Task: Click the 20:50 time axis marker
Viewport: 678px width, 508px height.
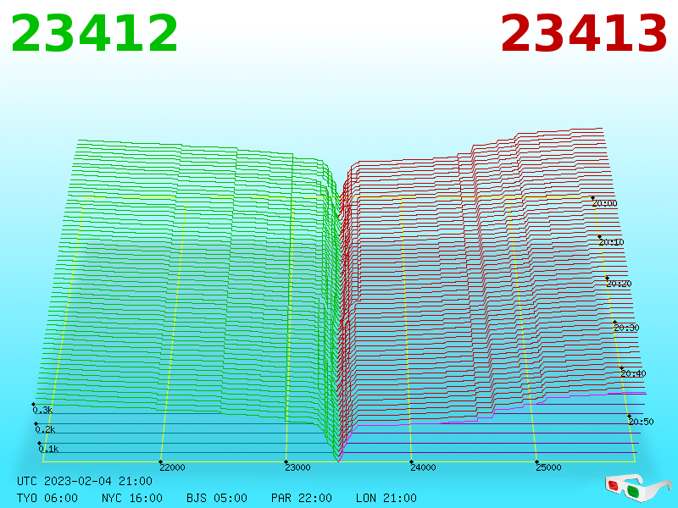Action: pos(641,422)
